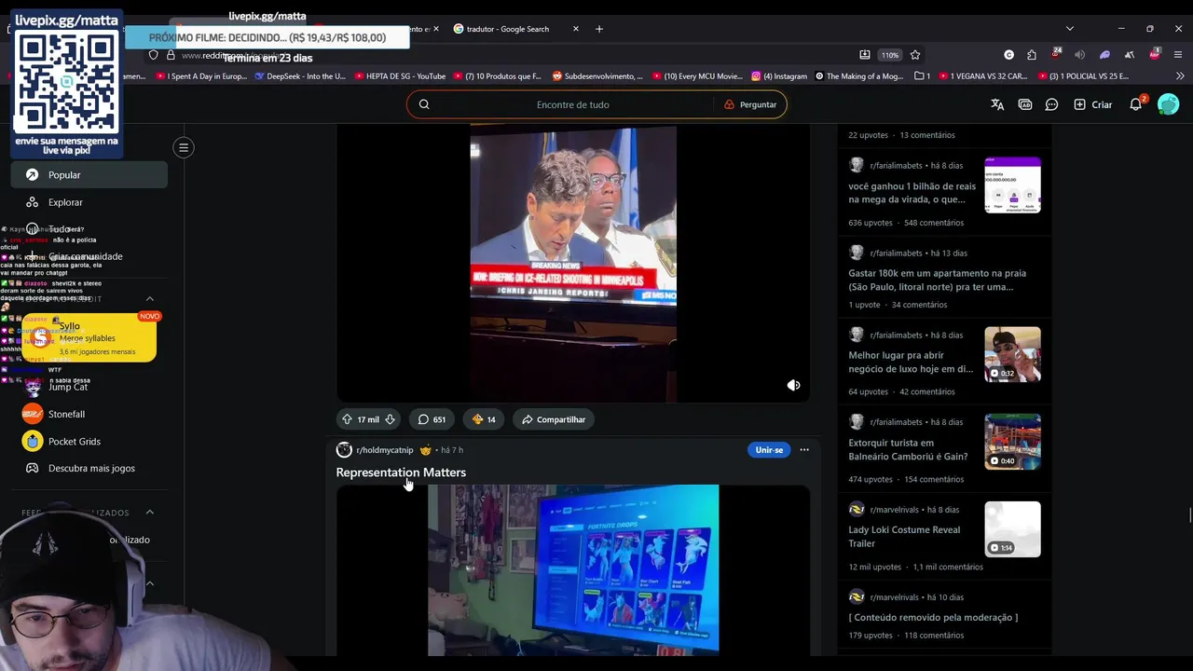
Task: Click the r/holdmycatnip community avatar
Action: point(344,450)
